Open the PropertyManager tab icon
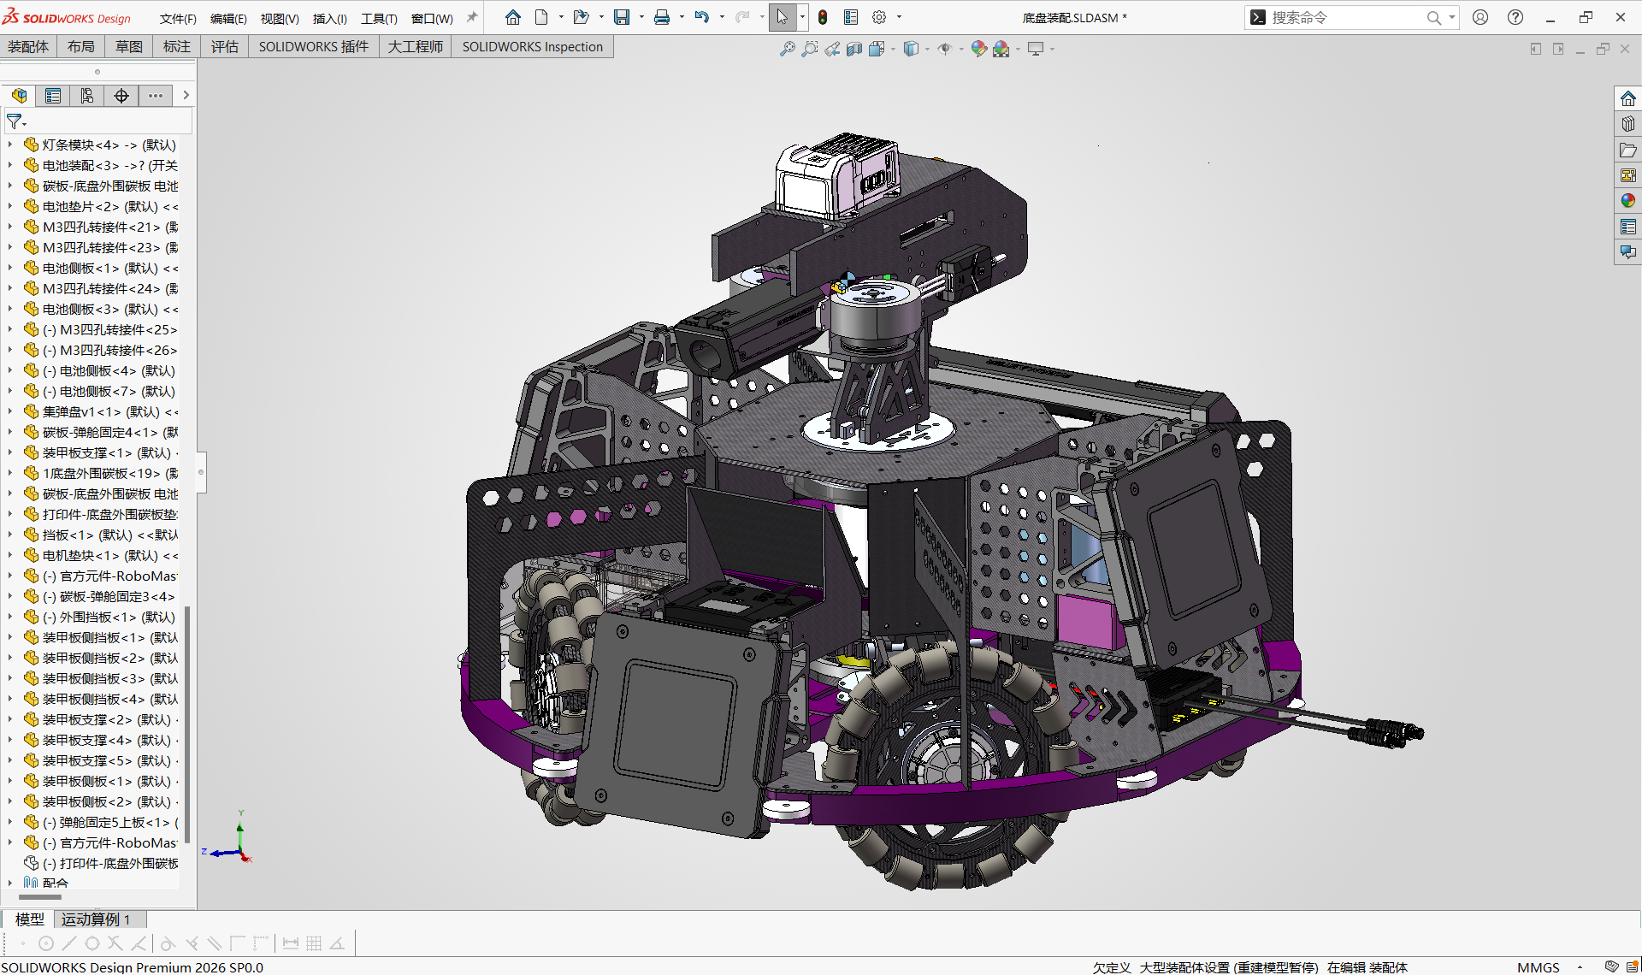This screenshot has height=975, width=1642. [x=53, y=96]
